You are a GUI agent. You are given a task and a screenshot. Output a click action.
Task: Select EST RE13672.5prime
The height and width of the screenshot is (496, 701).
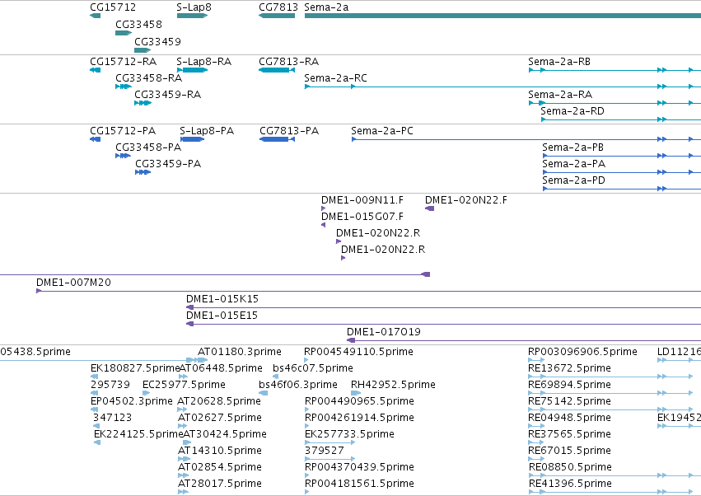[x=610, y=377]
